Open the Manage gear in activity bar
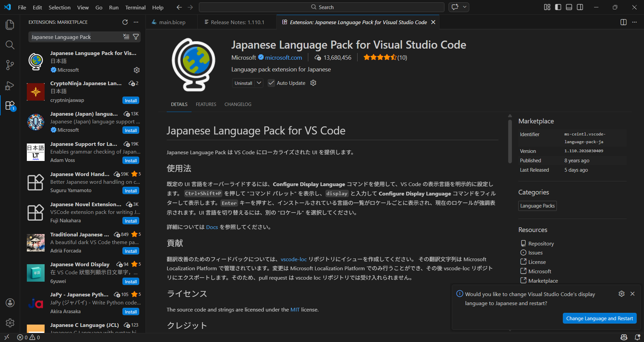 (10, 323)
